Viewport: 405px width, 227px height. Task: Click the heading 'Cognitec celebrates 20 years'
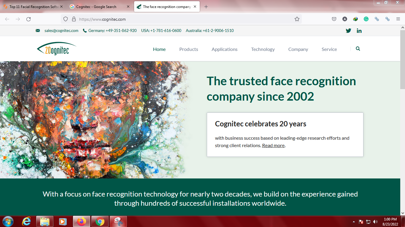click(x=261, y=124)
